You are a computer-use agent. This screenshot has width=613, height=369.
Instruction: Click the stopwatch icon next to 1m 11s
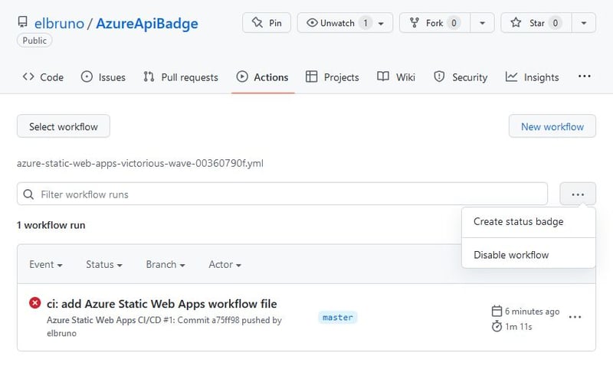pyautogui.click(x=497, y=326)
